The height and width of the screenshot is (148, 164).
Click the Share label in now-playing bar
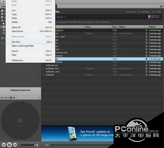tap(7, 98)
